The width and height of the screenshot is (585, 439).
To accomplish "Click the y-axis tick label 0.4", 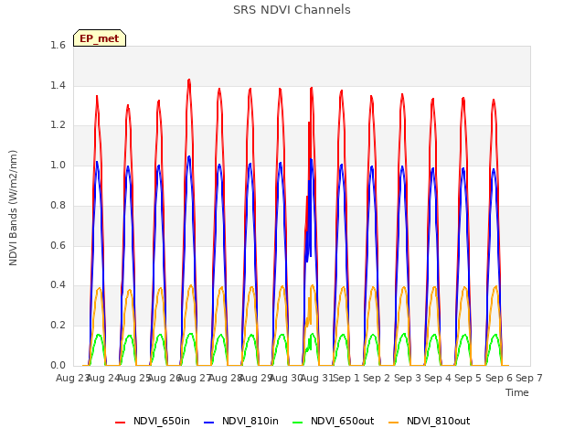I will click(58, 284).
